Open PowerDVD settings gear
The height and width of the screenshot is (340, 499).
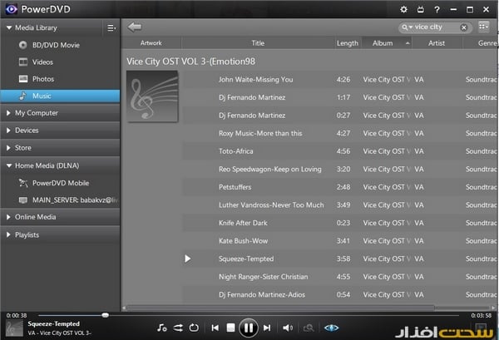[x=404, y=9]
